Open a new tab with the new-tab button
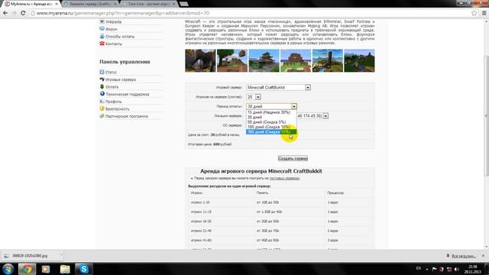Screen dimensions: 489x275 184,4
